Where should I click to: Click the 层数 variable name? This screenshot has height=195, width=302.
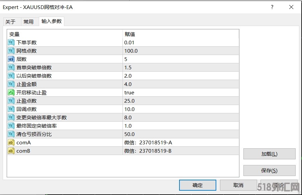click(x=21, y=59)
